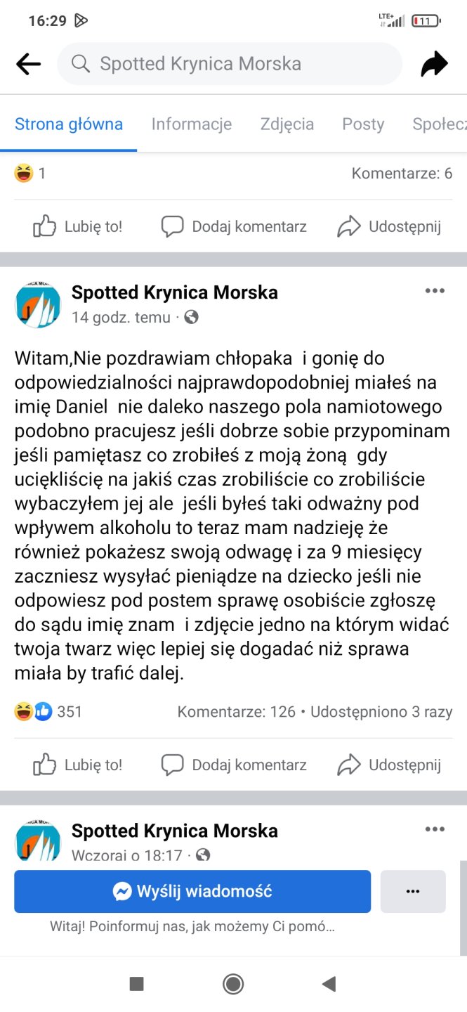This screenshot has width=467, height=1012.
Task: Switch to the Informacje tab
Action: [x=192, y=124]
